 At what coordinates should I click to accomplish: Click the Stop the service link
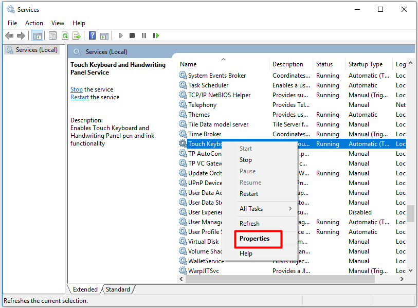point(77,89)
